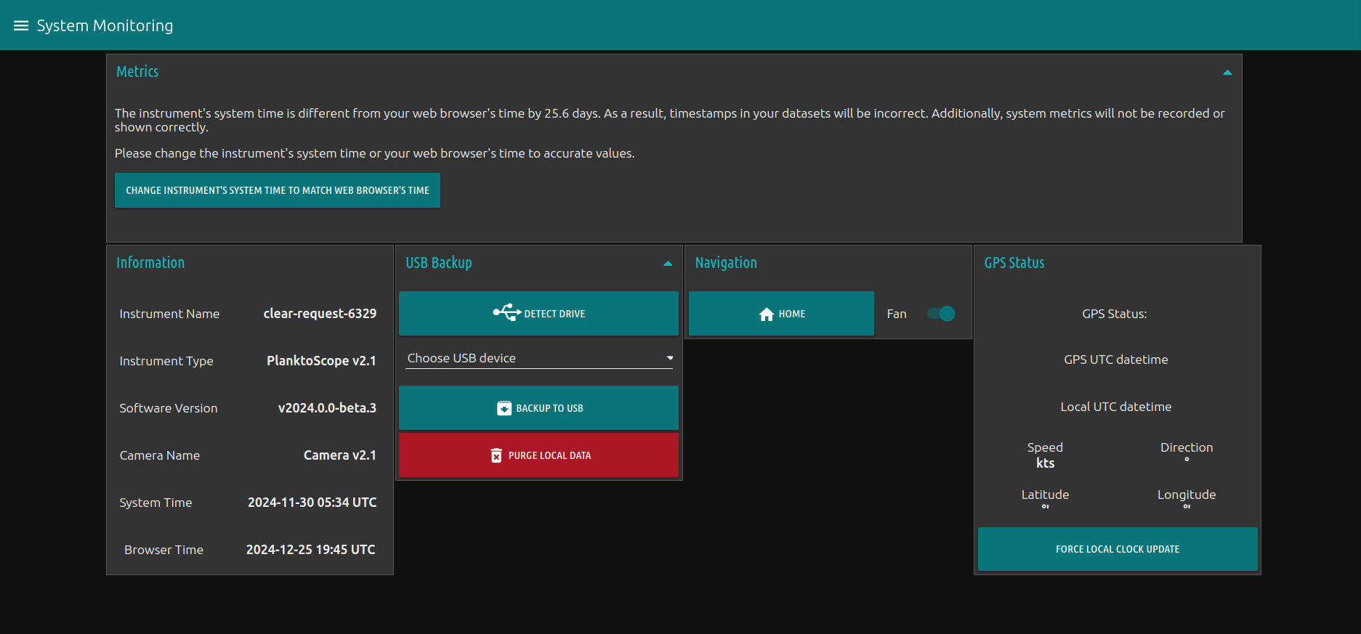Click Change instrument's system time button
This screenshot has width=1361, height=634.
(278, 190)
